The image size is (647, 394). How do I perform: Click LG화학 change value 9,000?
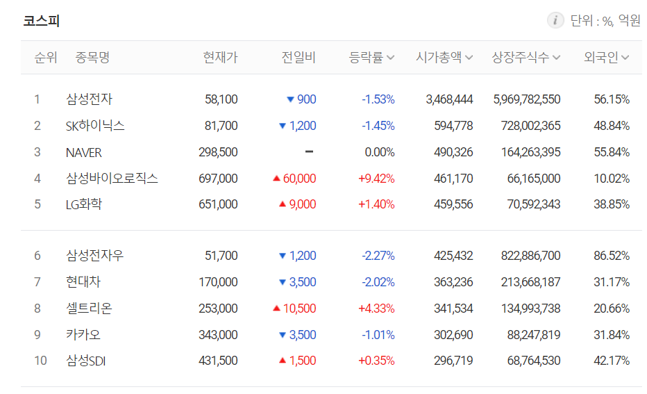[x=303, y=204]
